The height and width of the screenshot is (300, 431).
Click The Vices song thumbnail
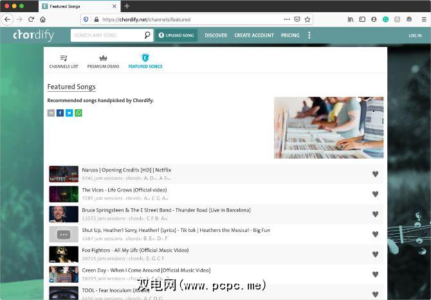pos(64,194)
